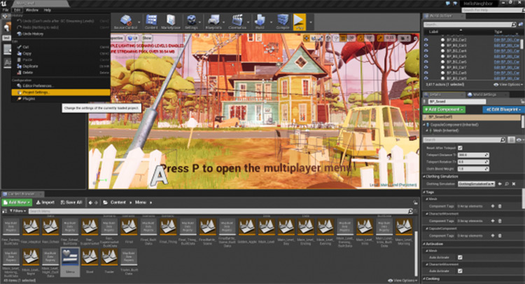Viewport: 525px width, 284px height.
Task: Open Editor Preferences from Edit menu
Action: [x=38, y=86]
